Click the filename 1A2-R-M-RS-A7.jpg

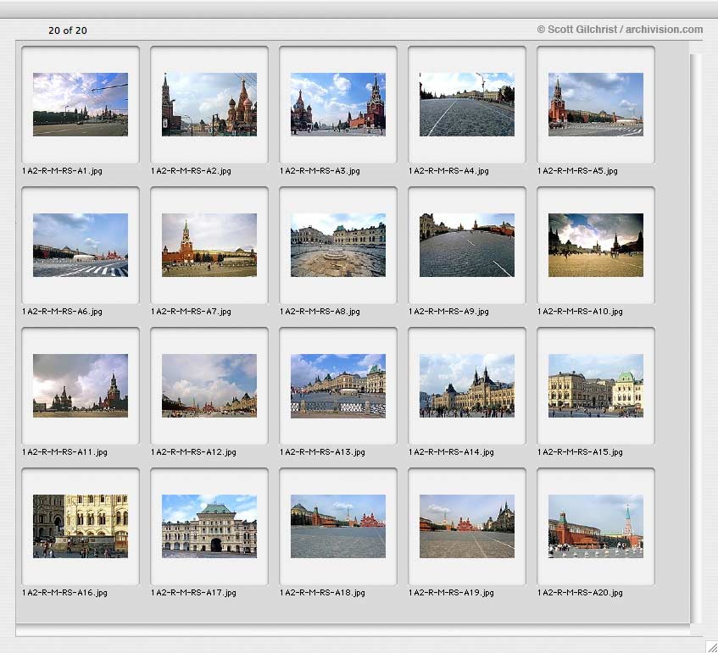click(x=191, y=311)
